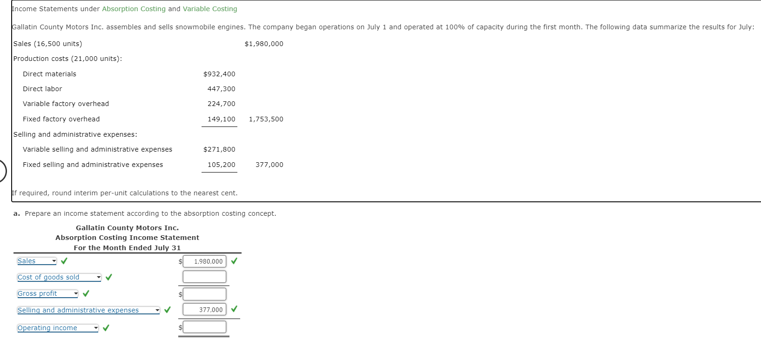Select the "Direct materials" label
Screen dimensions: 761x339
(x=49, y=74)
